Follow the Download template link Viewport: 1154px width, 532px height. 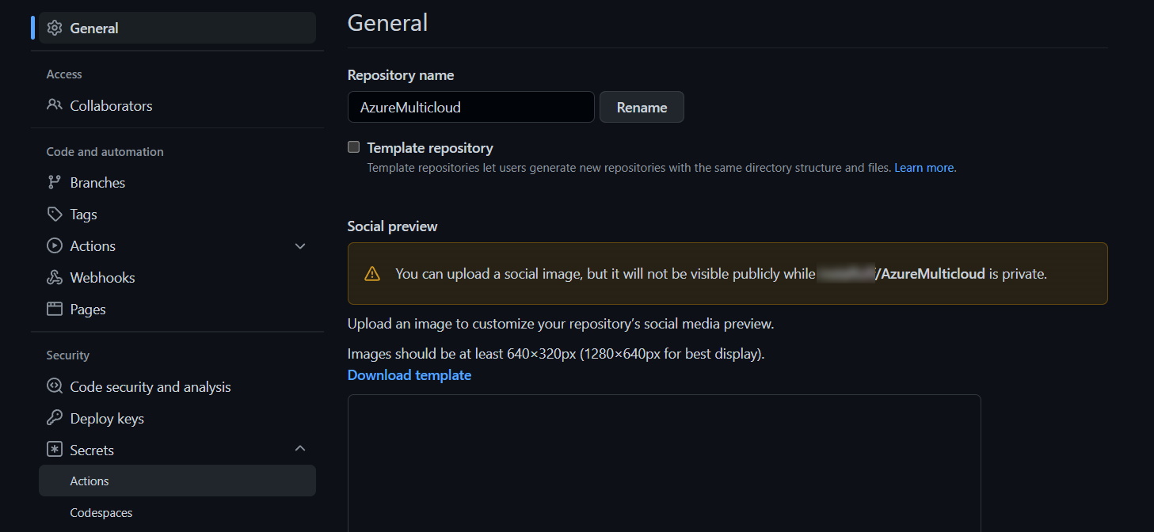tap(409, 375)
